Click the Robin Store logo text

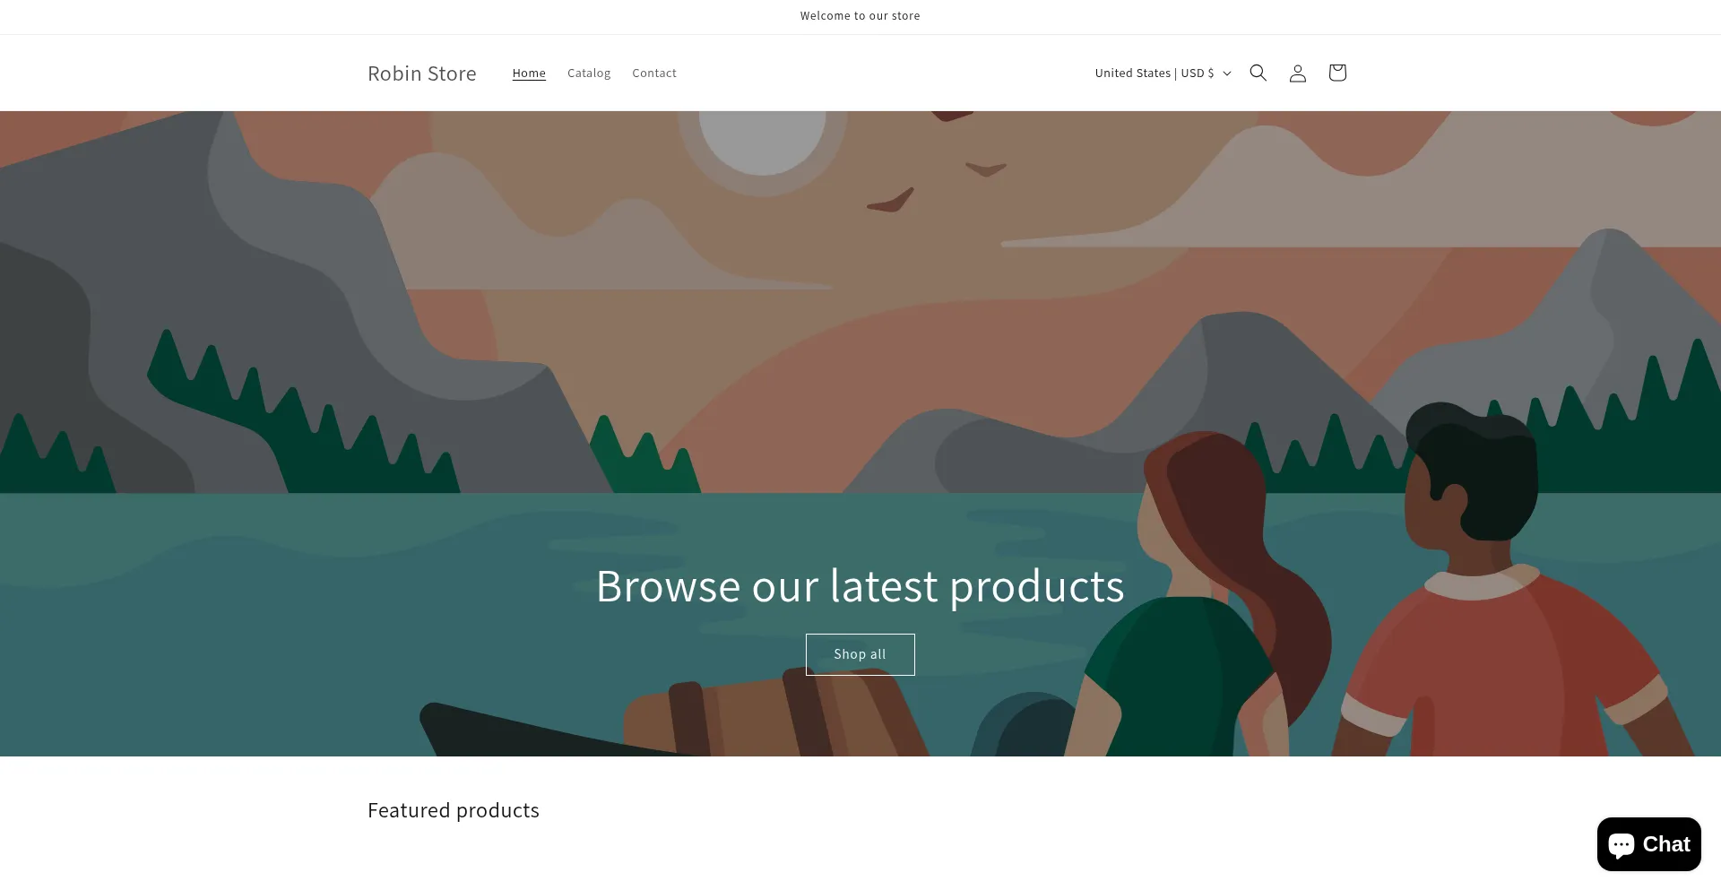click(x=422, y=73)
